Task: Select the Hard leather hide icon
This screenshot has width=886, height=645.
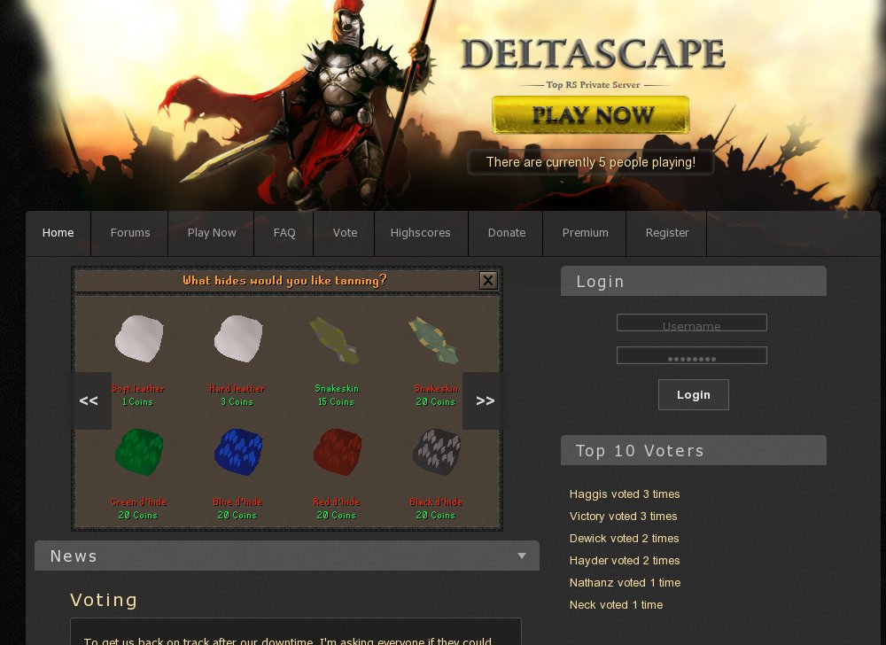Action: click(237, 338)
